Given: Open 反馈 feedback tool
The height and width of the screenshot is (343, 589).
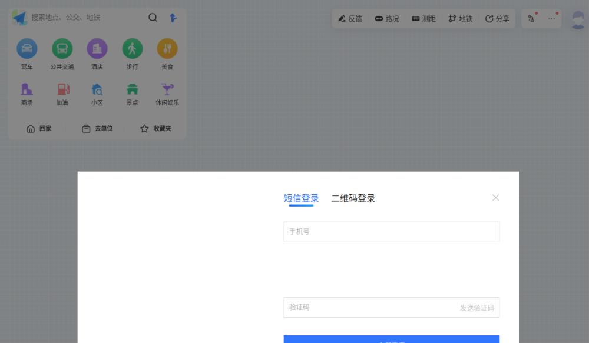Looking at the screenshot, I should [x=350, y=19].
